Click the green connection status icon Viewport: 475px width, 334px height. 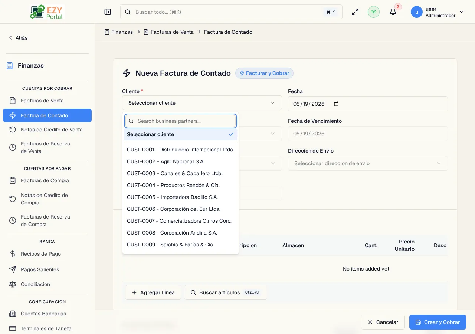pyautogui.click(x=374, y=12)
